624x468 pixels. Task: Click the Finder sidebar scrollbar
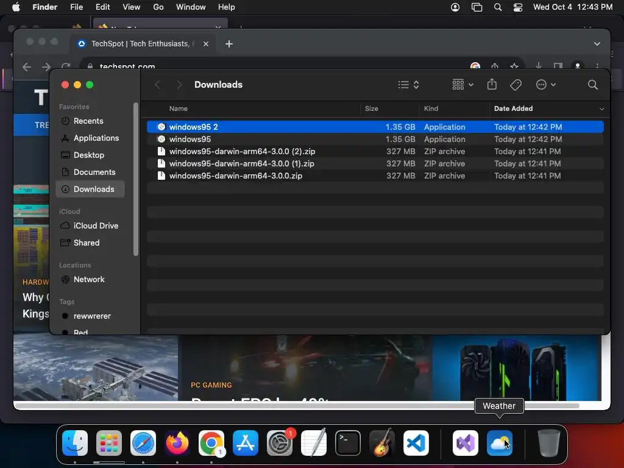136,179
